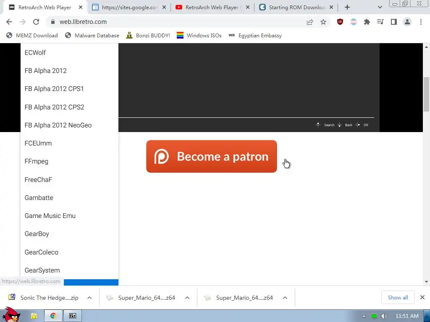Close the sites.google.com tab
The width and height of the screenshot is (430, 322).
point(164,8)
